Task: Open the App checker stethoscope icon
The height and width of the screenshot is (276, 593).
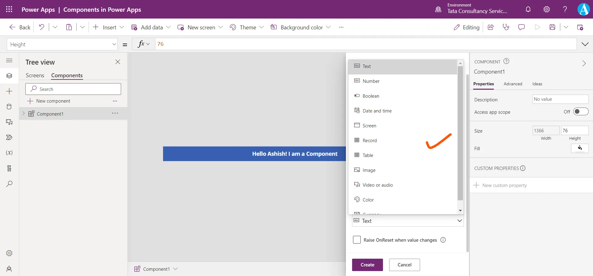Action: point(506,27)
